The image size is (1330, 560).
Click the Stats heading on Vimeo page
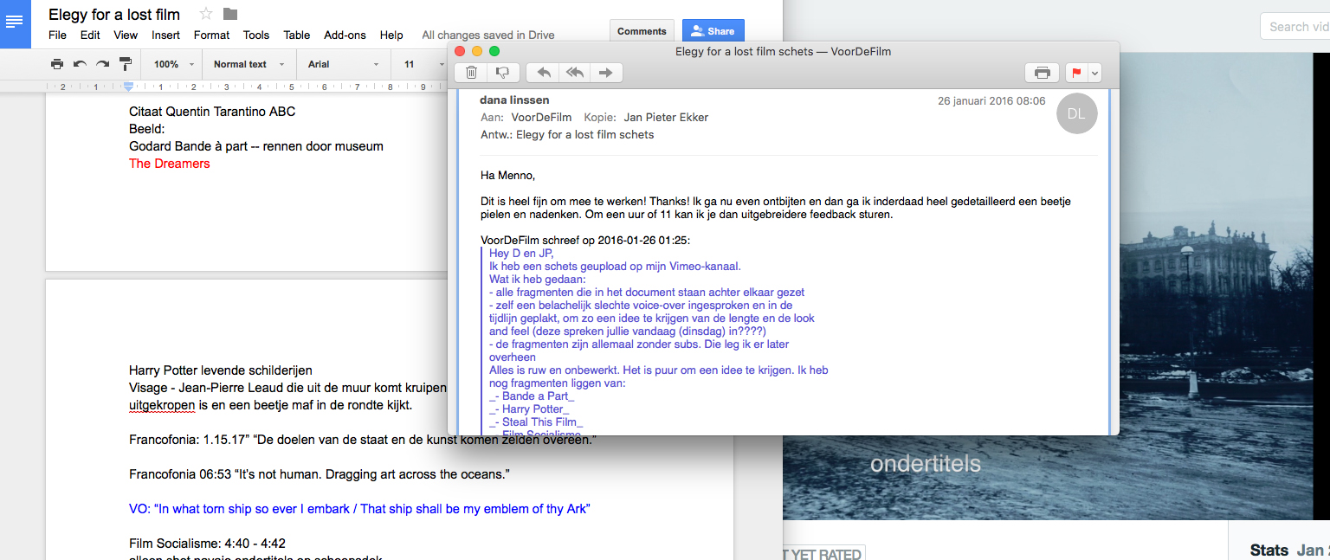(1269, 550)
